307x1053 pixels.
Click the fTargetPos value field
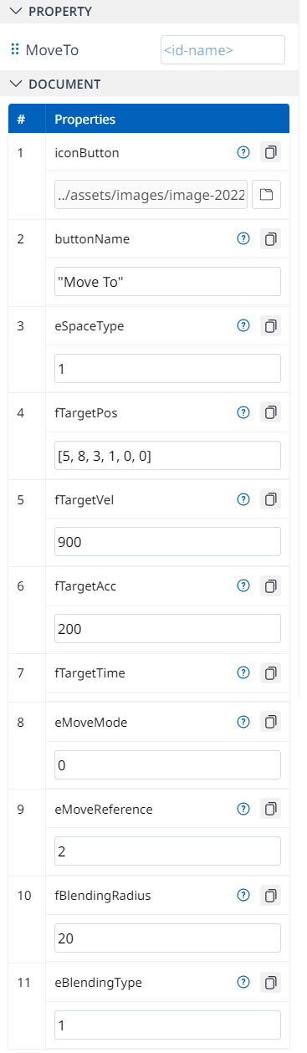(167, 455)
